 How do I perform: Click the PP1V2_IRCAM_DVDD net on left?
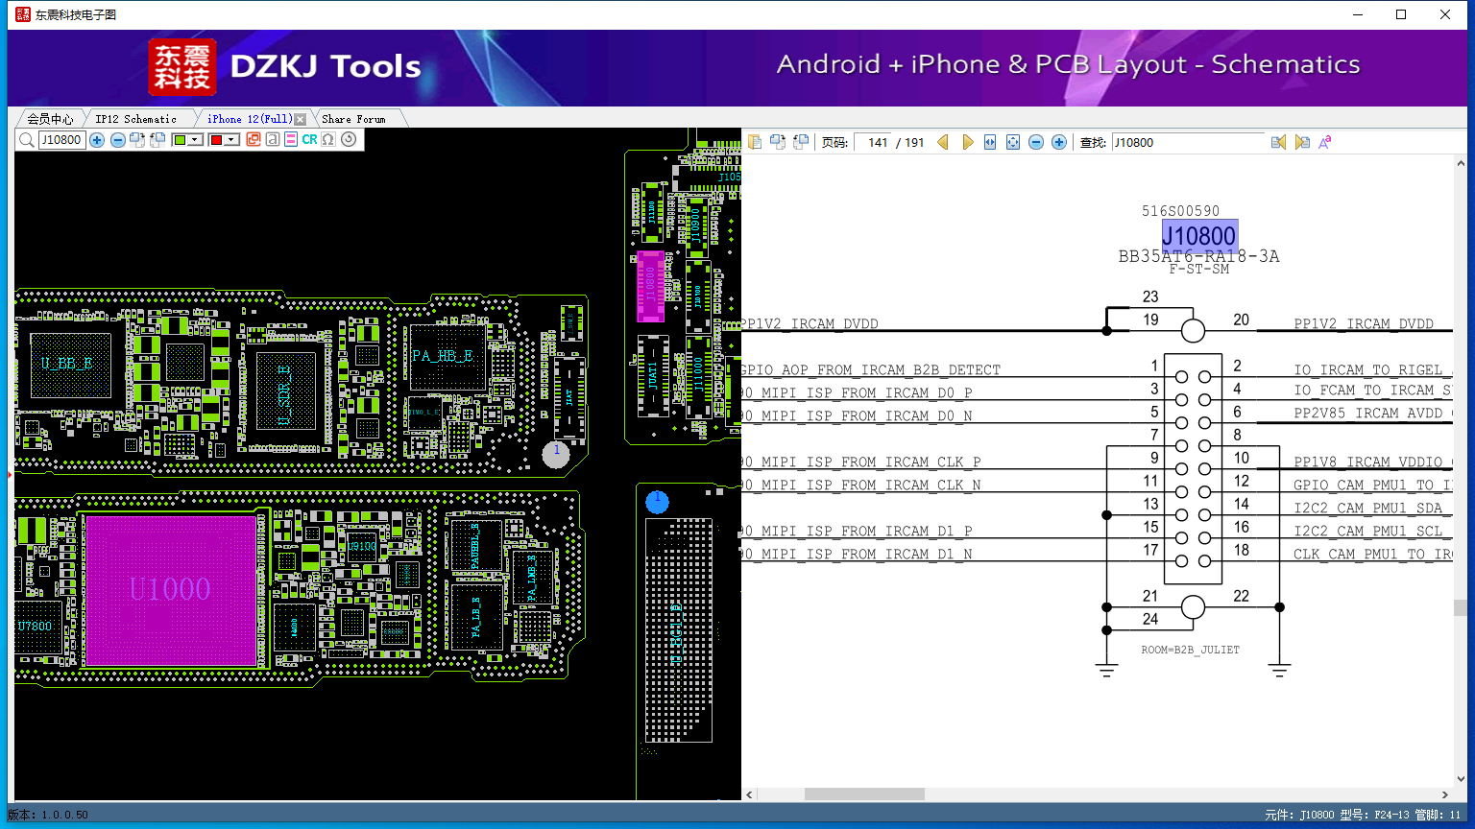click(810, 324)
